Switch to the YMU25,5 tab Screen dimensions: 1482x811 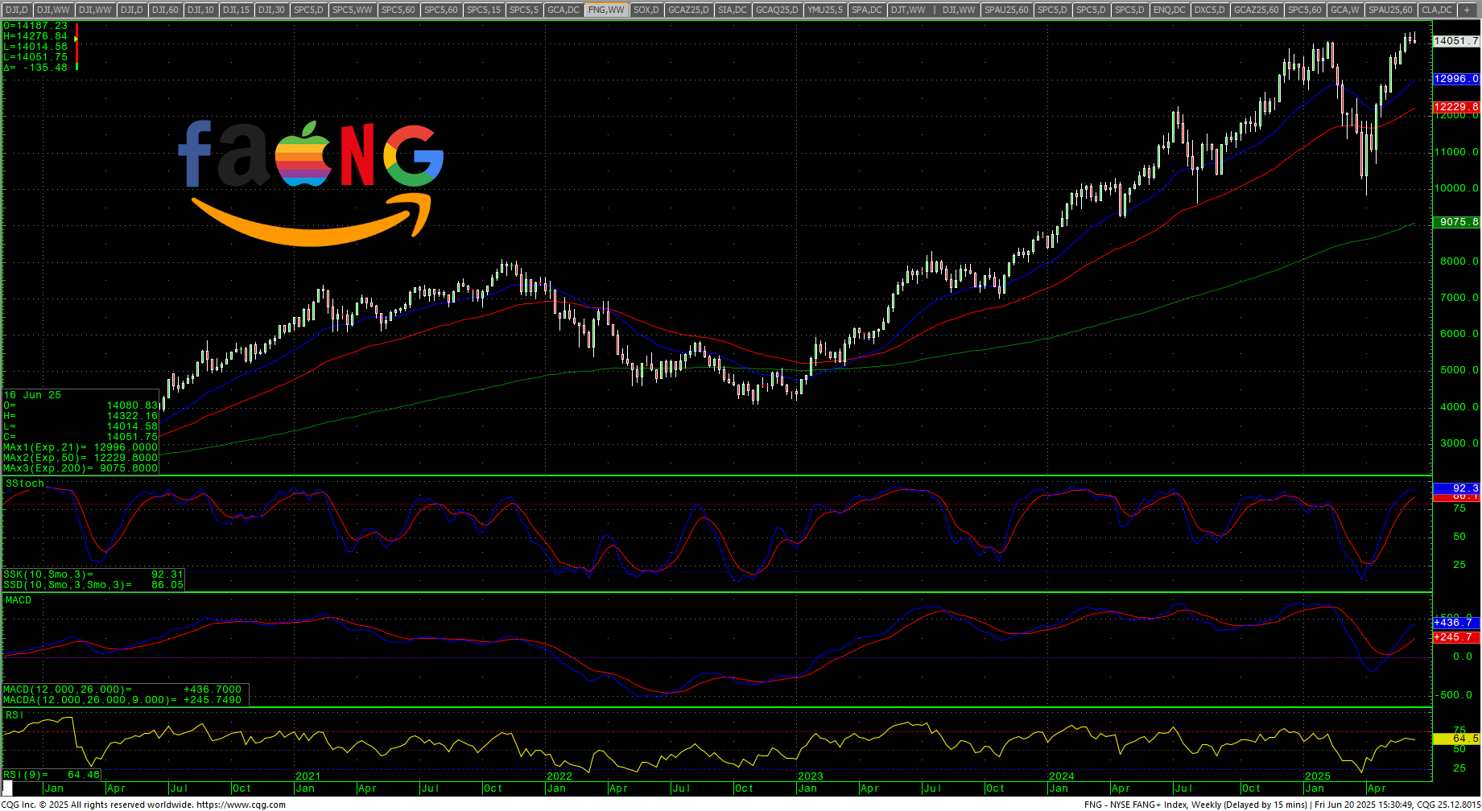pyautogui.click(x=825, y=10)
